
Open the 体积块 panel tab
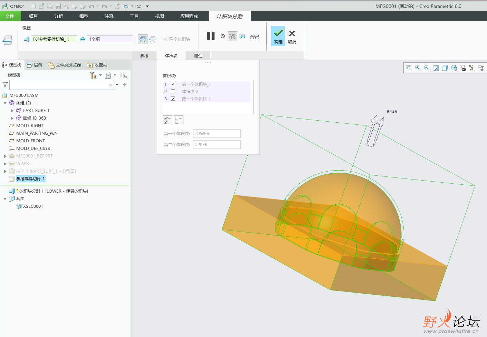[x=171, y=56]
